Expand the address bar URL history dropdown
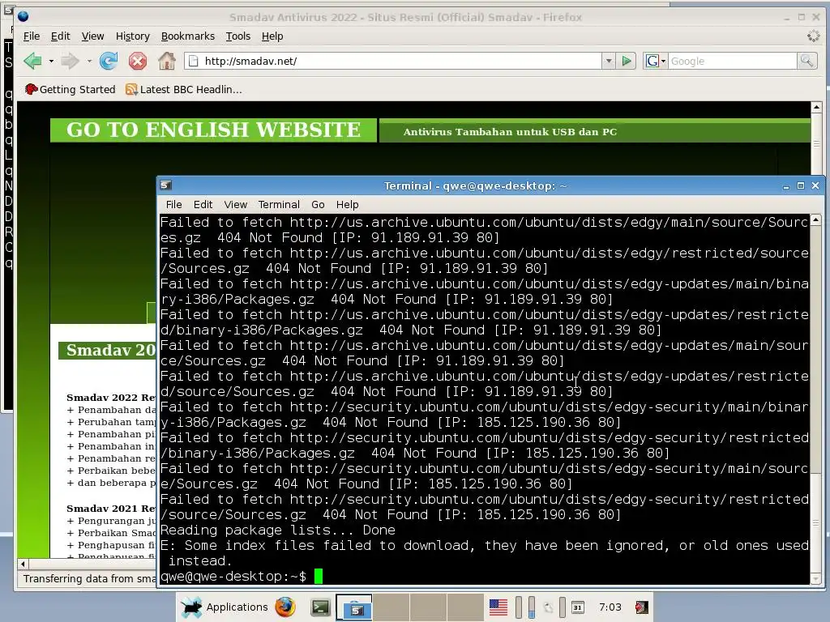Screen dimensions: 830x622 click(x=609, y=61)
